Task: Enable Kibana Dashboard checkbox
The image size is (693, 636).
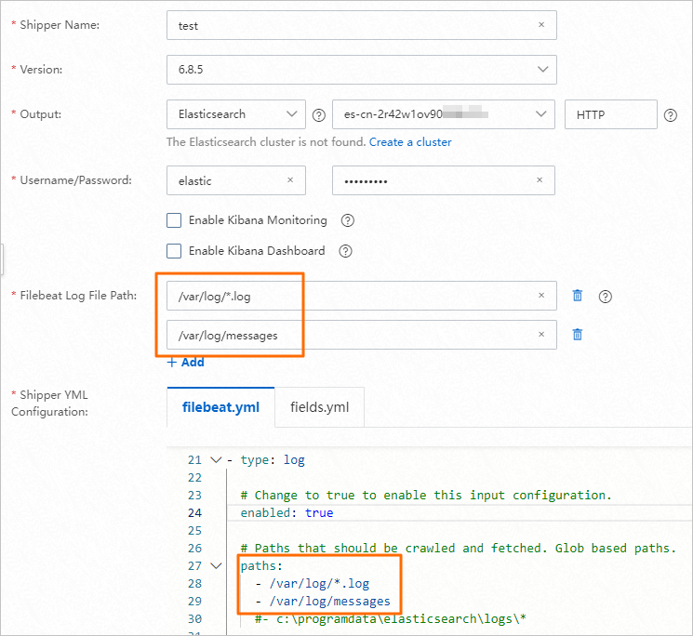Action: 174,251
